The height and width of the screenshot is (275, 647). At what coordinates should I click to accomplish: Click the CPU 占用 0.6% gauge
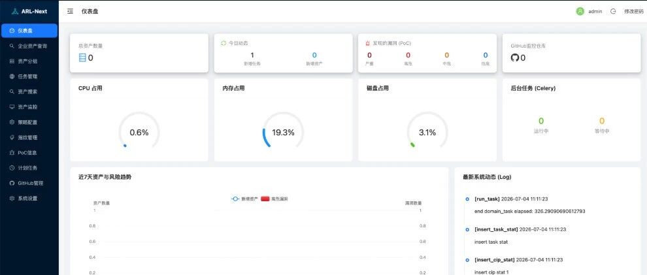click(139, 133)
